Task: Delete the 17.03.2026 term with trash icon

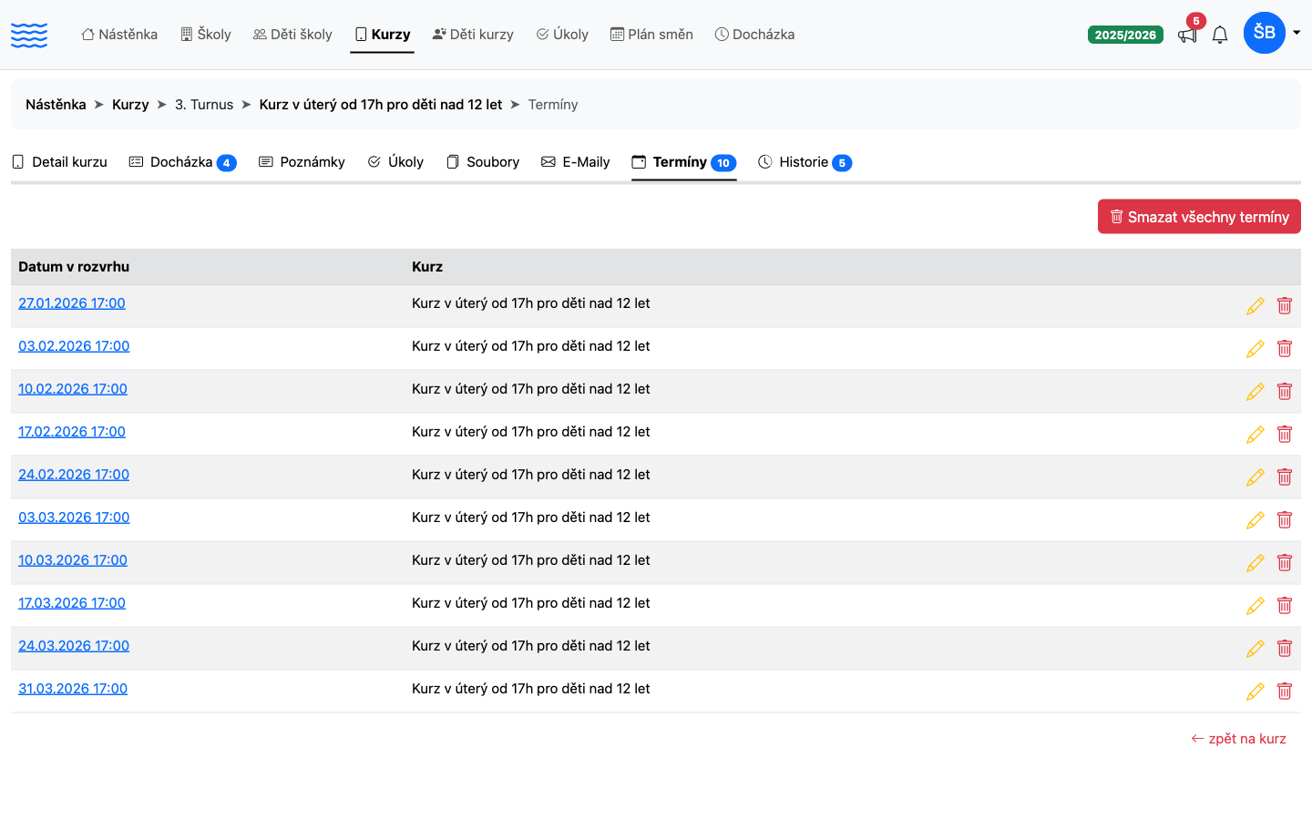Action: click(x=1285, y=606)
